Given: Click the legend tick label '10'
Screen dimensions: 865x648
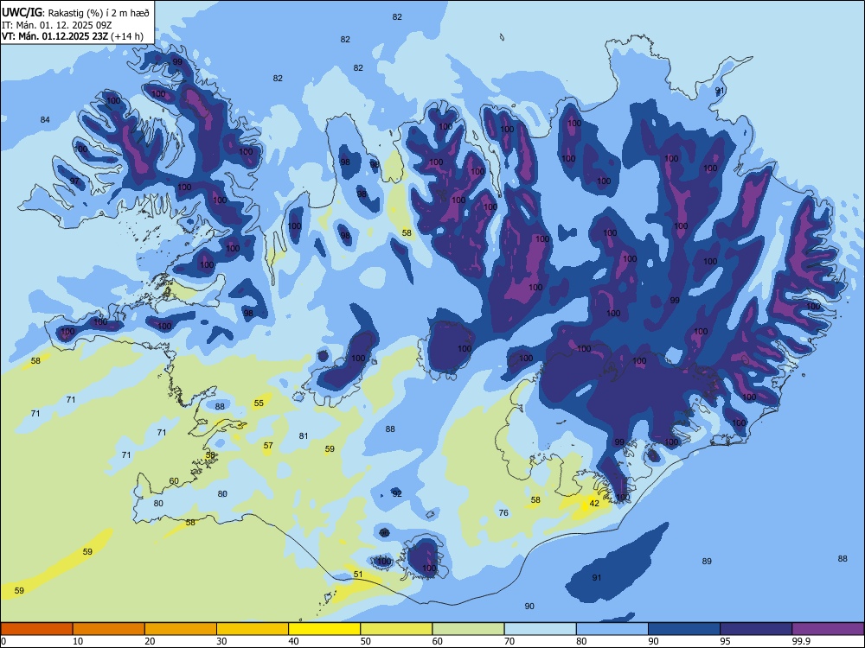Looking at the screenshot, I should [78, 641].
